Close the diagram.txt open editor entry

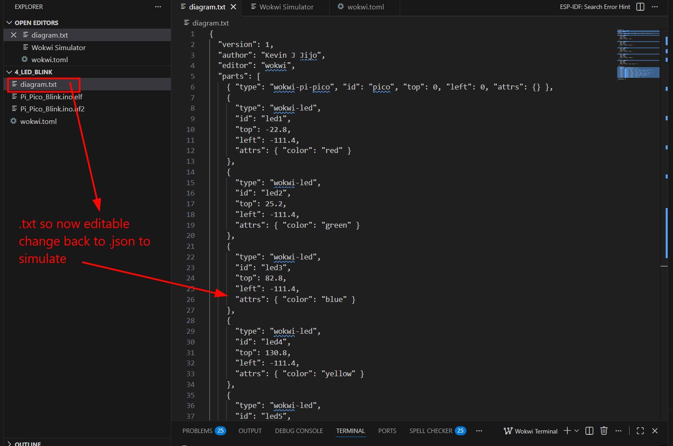[13, 34]
